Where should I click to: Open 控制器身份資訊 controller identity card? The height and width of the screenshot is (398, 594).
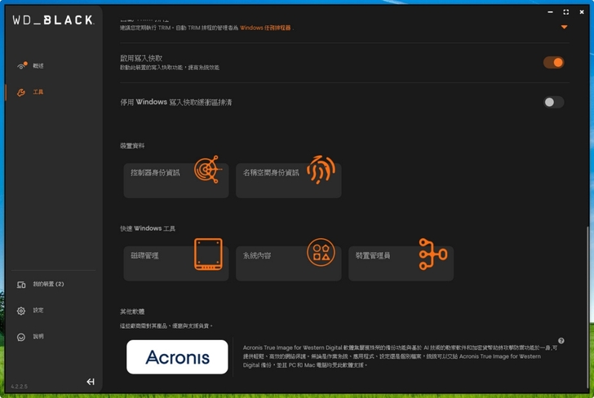point(176,180)
